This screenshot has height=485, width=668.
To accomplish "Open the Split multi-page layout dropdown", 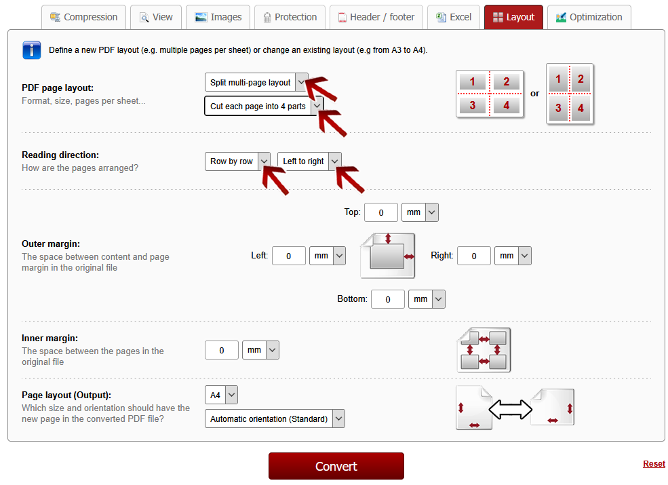I will (x=256, y=83).
